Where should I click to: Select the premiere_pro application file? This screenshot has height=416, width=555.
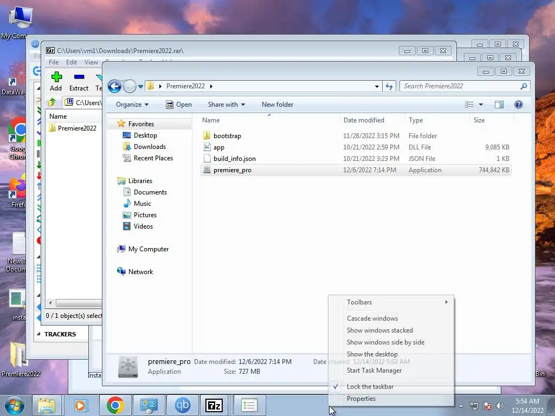pyautogui.click(x=356, y=170)
